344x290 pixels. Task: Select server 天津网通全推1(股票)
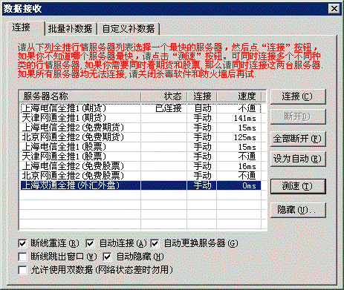tap(140, 156)
